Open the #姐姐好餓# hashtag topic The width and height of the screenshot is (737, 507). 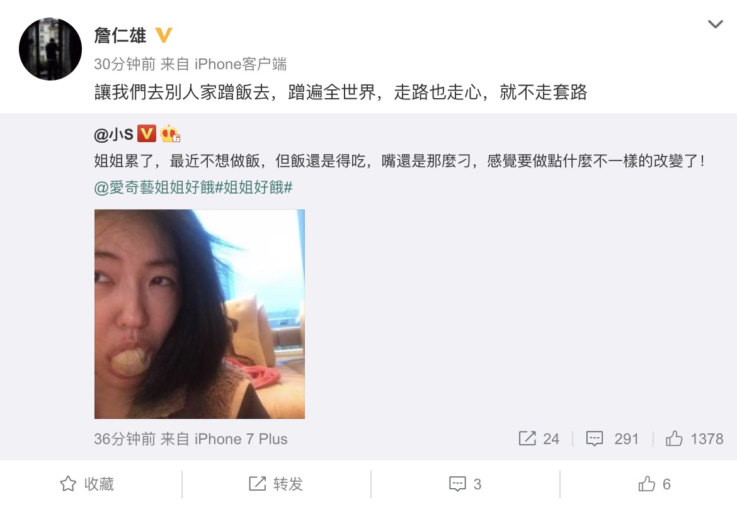[x=254, y=188]
